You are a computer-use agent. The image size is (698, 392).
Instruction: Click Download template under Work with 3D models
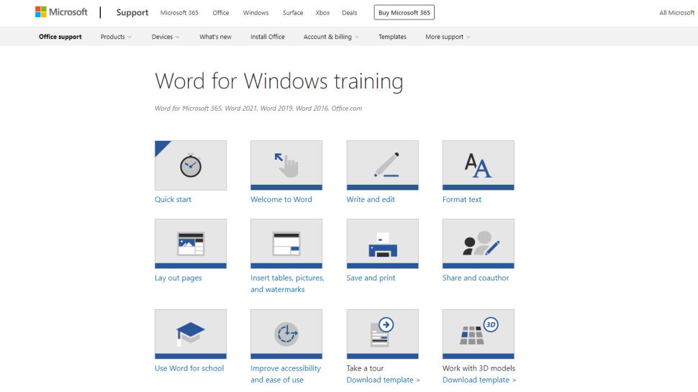coord(479,380)
